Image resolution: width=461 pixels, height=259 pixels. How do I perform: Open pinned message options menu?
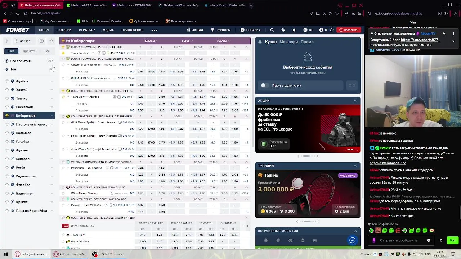tap(453, 33)
